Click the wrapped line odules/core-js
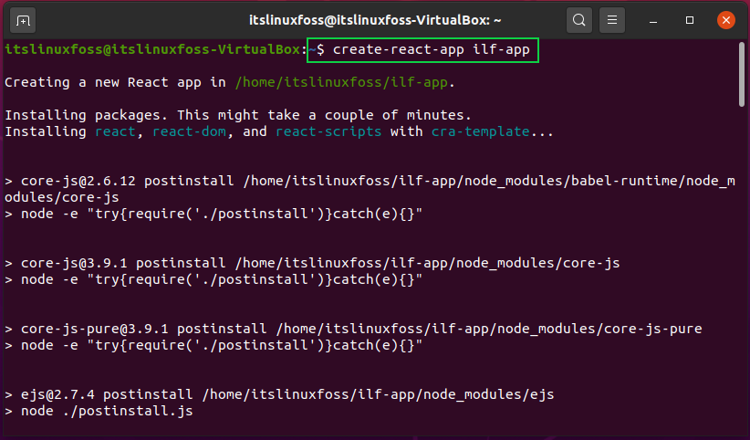The width and height of the screenshot is (750, 440). (x=62, y=197)
